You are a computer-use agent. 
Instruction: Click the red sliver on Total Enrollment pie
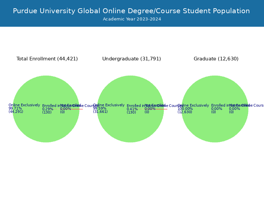pos(77,109)
